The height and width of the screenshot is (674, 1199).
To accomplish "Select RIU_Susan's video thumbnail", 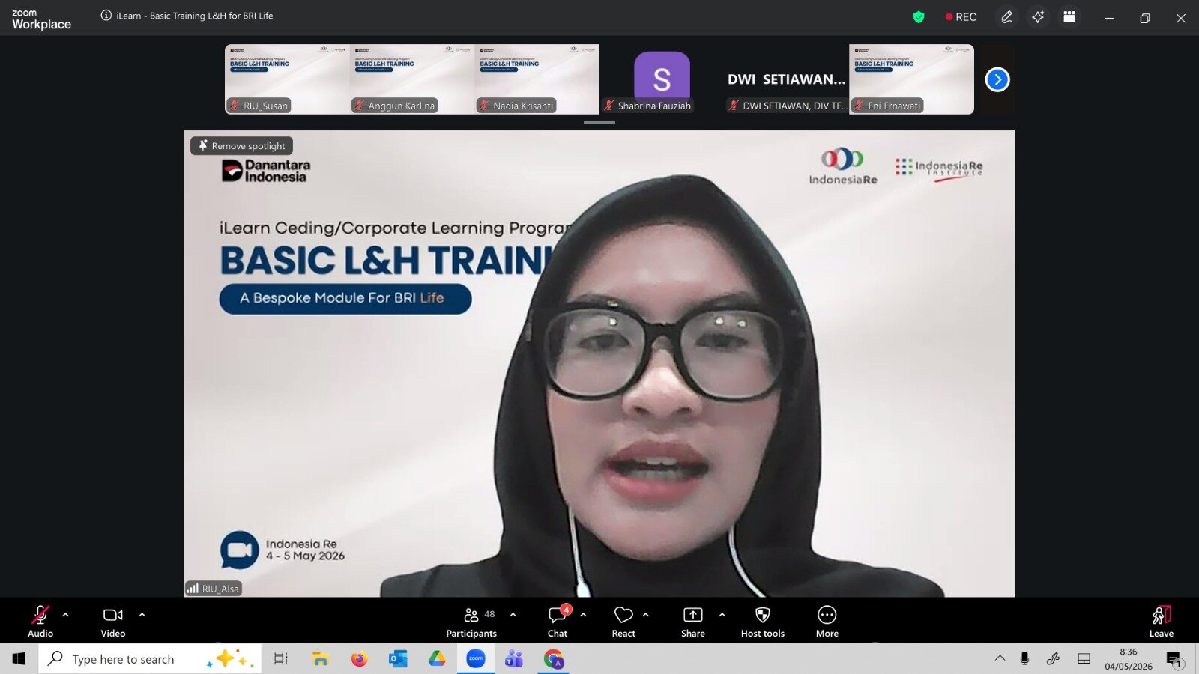I will 287,79.
